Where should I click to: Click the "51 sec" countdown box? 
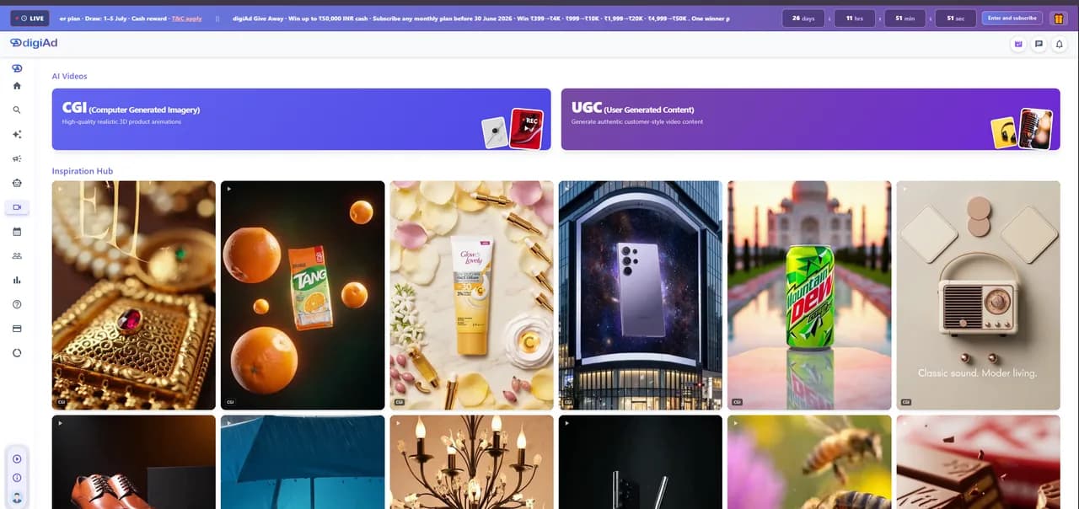coord(956,18)
